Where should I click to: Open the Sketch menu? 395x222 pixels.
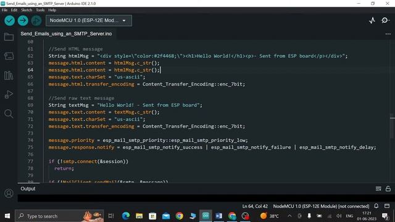click(x=27, y=10)
